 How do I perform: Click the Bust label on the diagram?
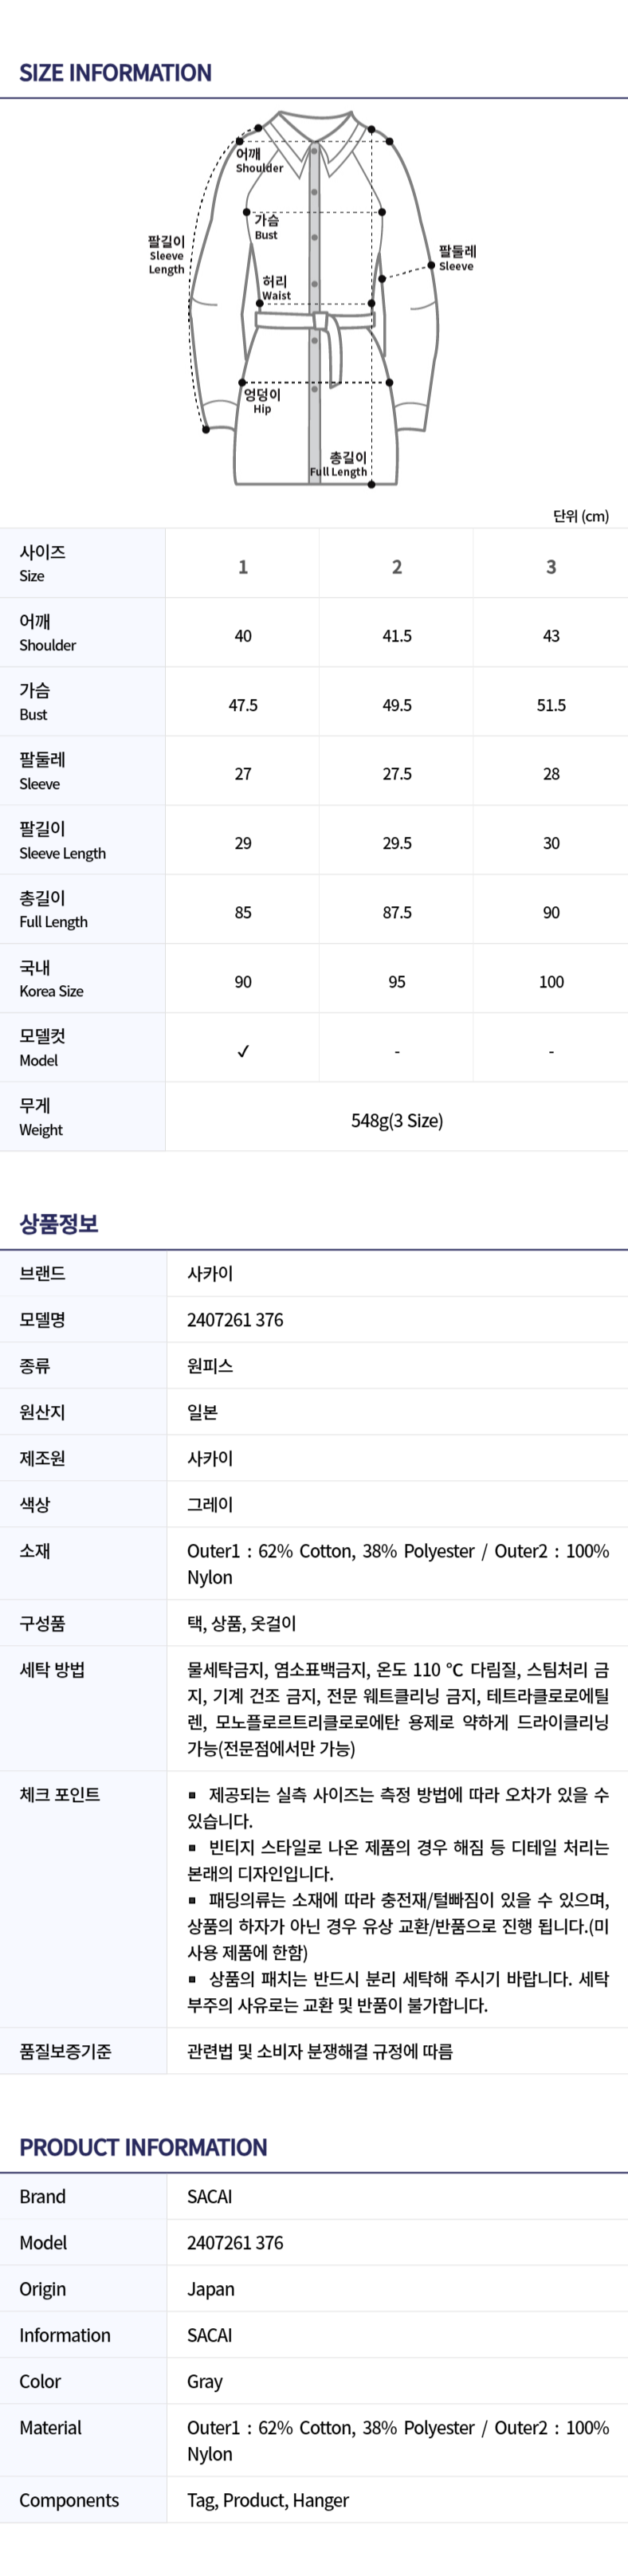coord(266,227)
